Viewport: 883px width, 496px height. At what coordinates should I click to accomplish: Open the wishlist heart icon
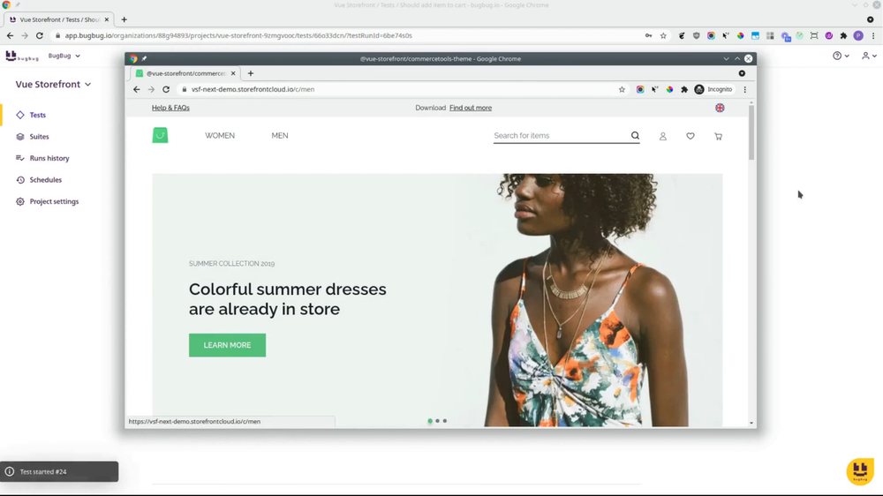(x=691, y=136)
